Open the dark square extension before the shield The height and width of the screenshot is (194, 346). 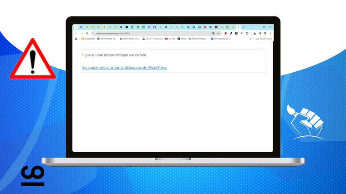[236, 34]
